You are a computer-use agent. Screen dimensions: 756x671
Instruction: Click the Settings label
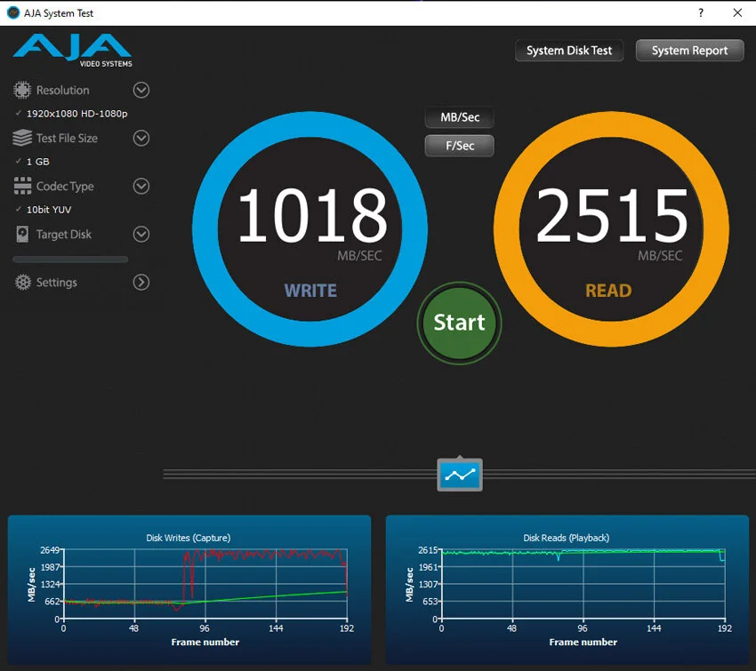56,283
